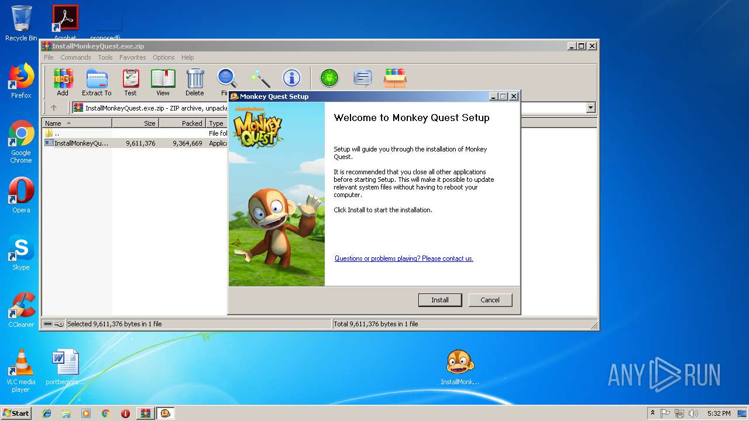Viewport: 749px width, 421px height.
Task: Select the portbeginni Word document icon
Action: pos(65,367)
